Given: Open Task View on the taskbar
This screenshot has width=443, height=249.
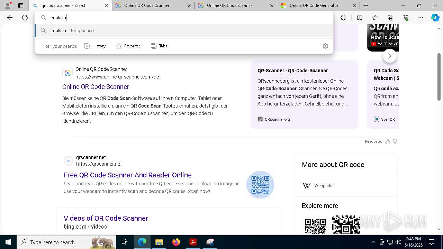Looking at the screenshot, I should point(125,242).
